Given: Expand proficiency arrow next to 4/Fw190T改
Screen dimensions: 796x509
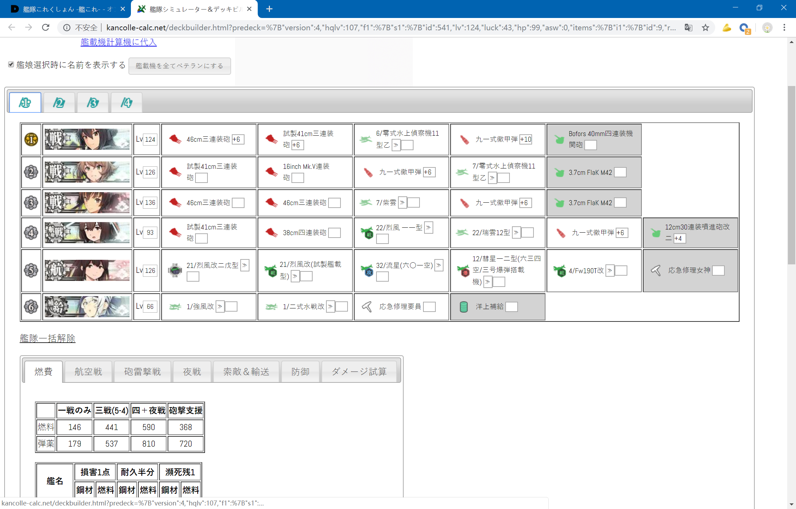Looking at the screenshot, I should 609,270.
